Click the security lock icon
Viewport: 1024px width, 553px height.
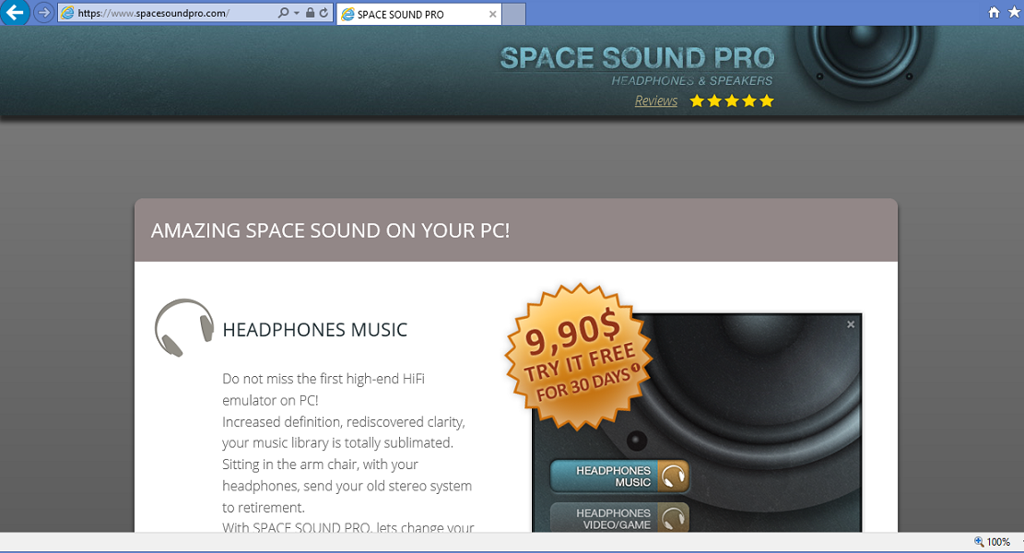[311, 12]
